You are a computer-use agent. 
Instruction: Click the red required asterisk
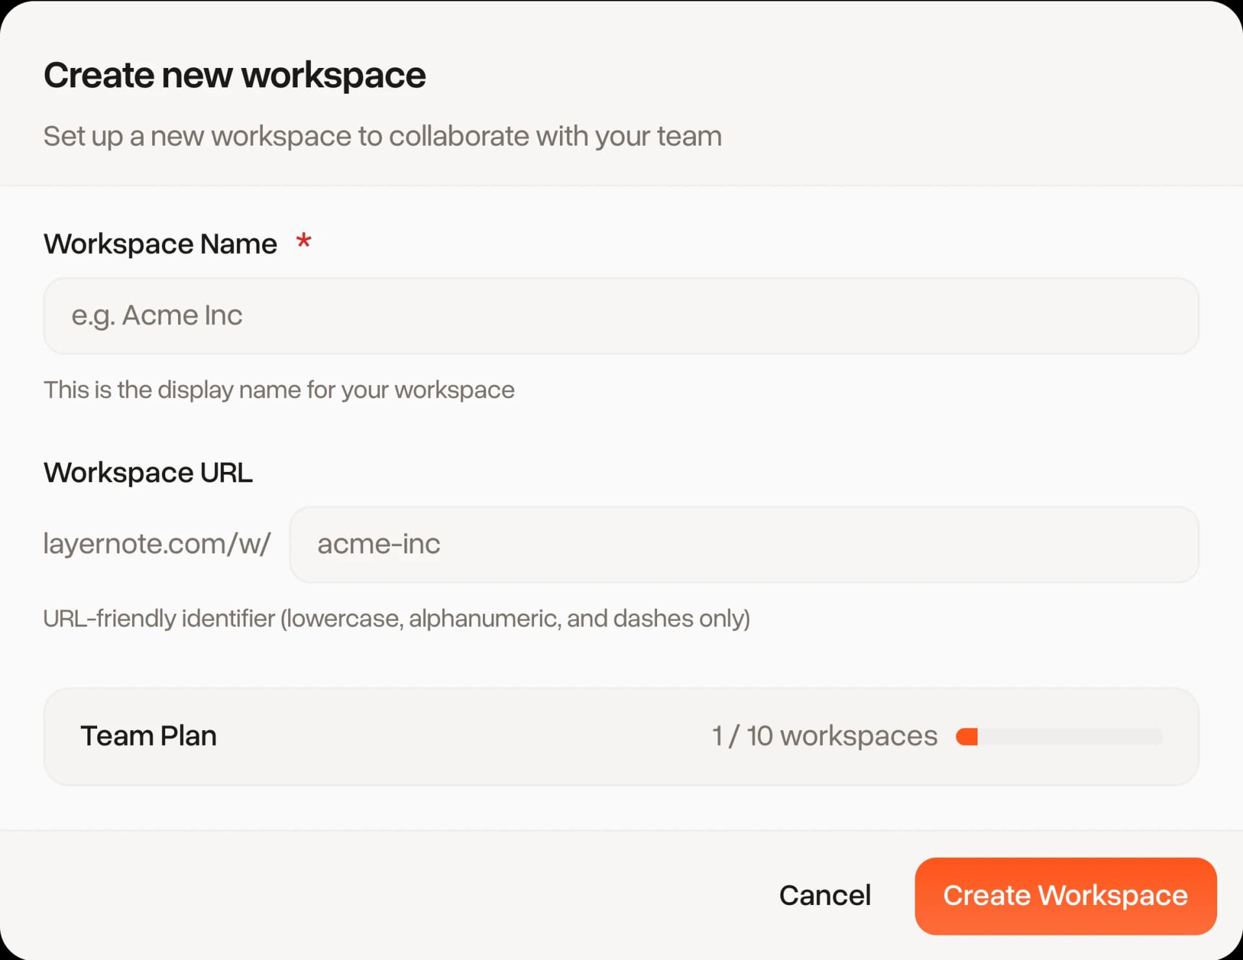click(x=304, y=242)
